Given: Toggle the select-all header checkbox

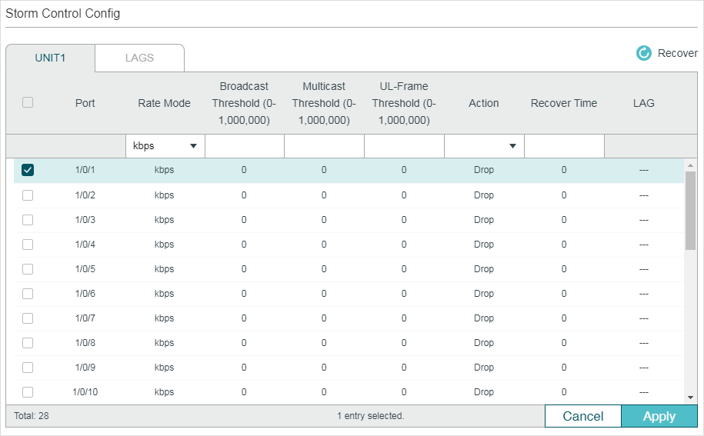Looking at the screenshot, I should (x=28, y=102).
